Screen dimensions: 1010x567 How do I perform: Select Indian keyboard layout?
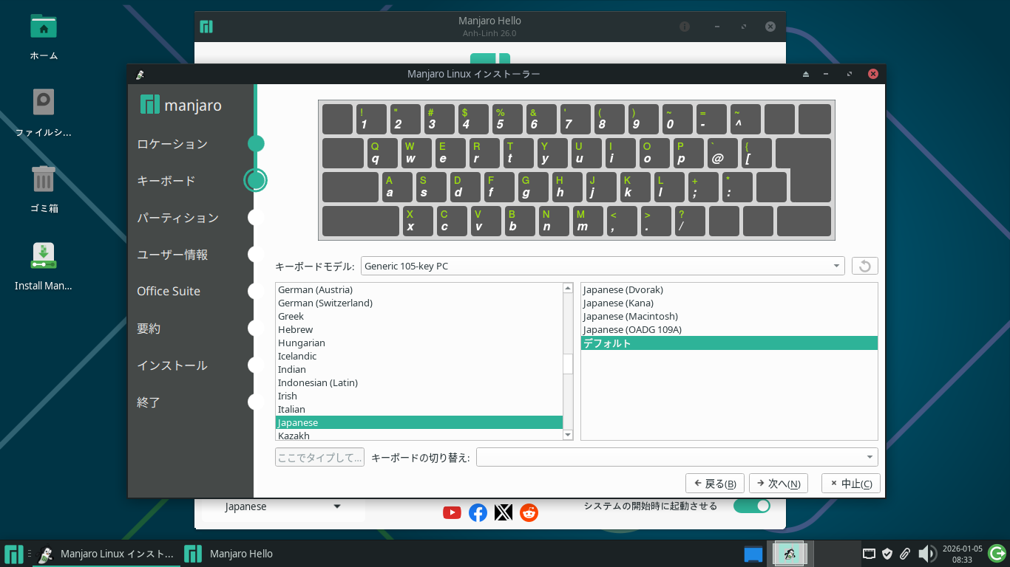[x=418, y=369]
